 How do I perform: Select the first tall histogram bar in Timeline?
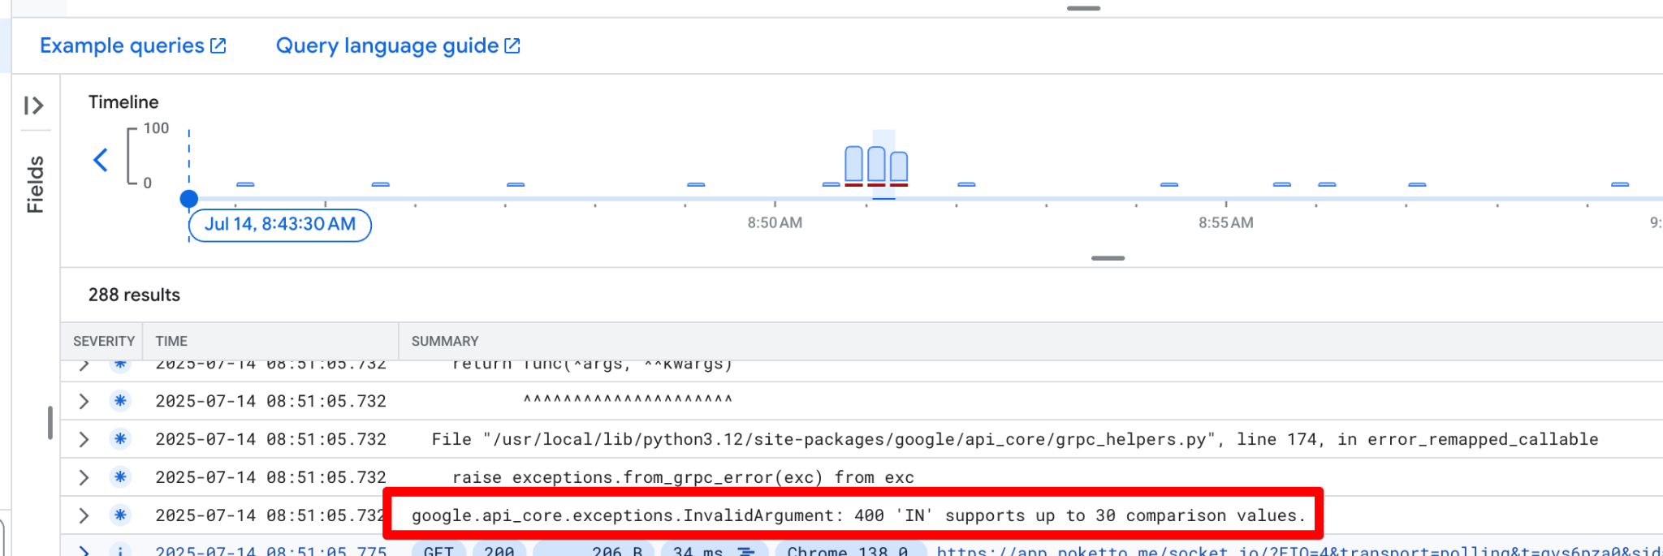pos(853,164)
